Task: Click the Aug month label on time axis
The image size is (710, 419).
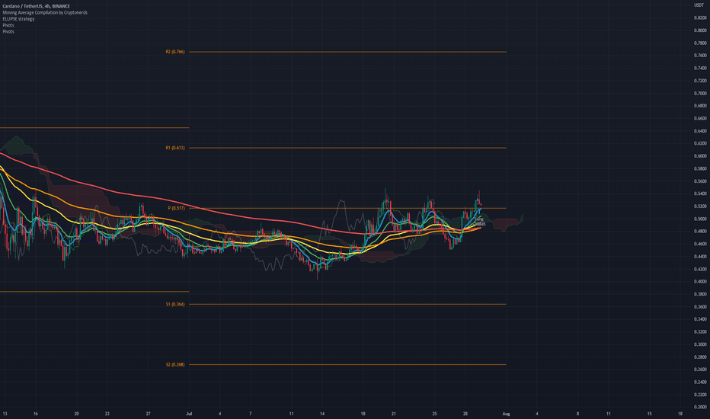Action: click(x=507, y=414)
